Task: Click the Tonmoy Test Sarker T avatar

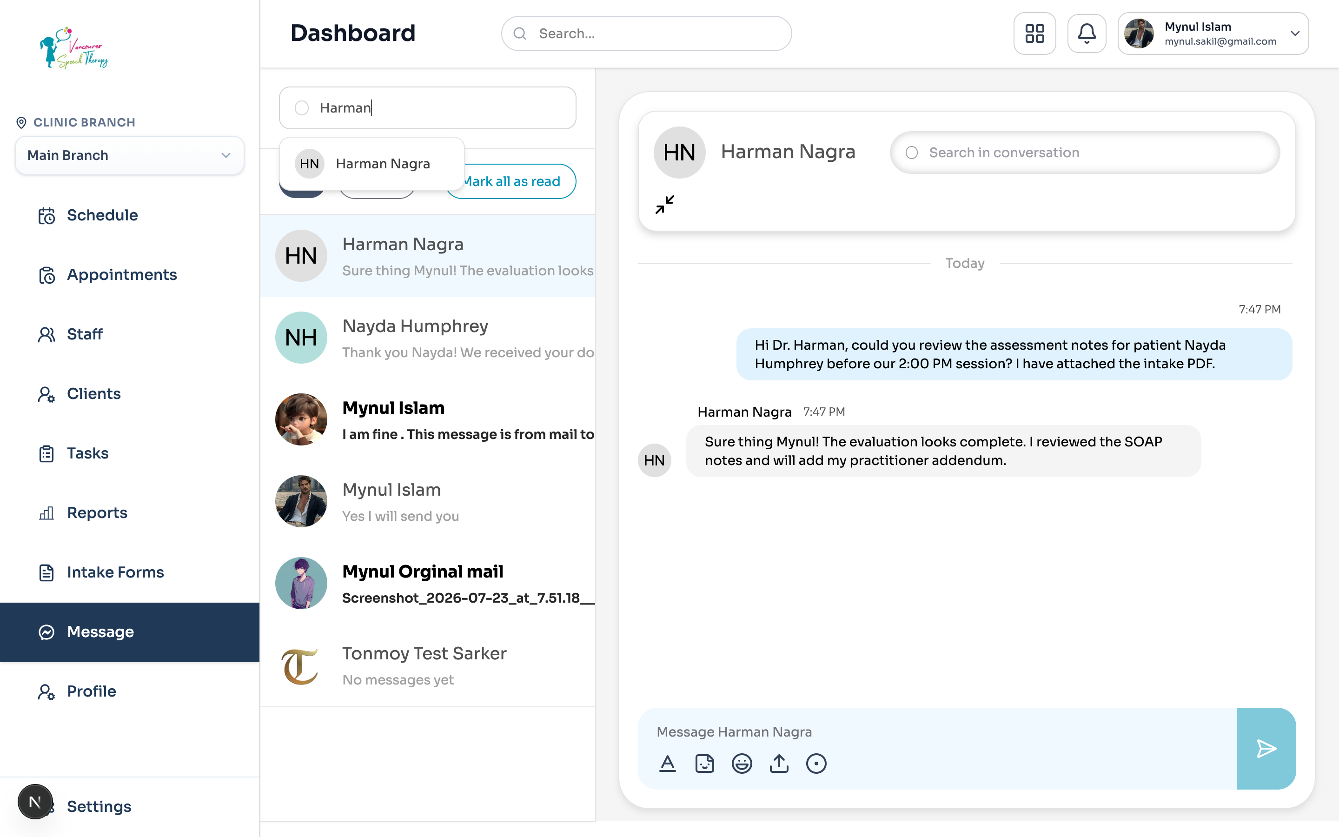Action: point(301,665)
